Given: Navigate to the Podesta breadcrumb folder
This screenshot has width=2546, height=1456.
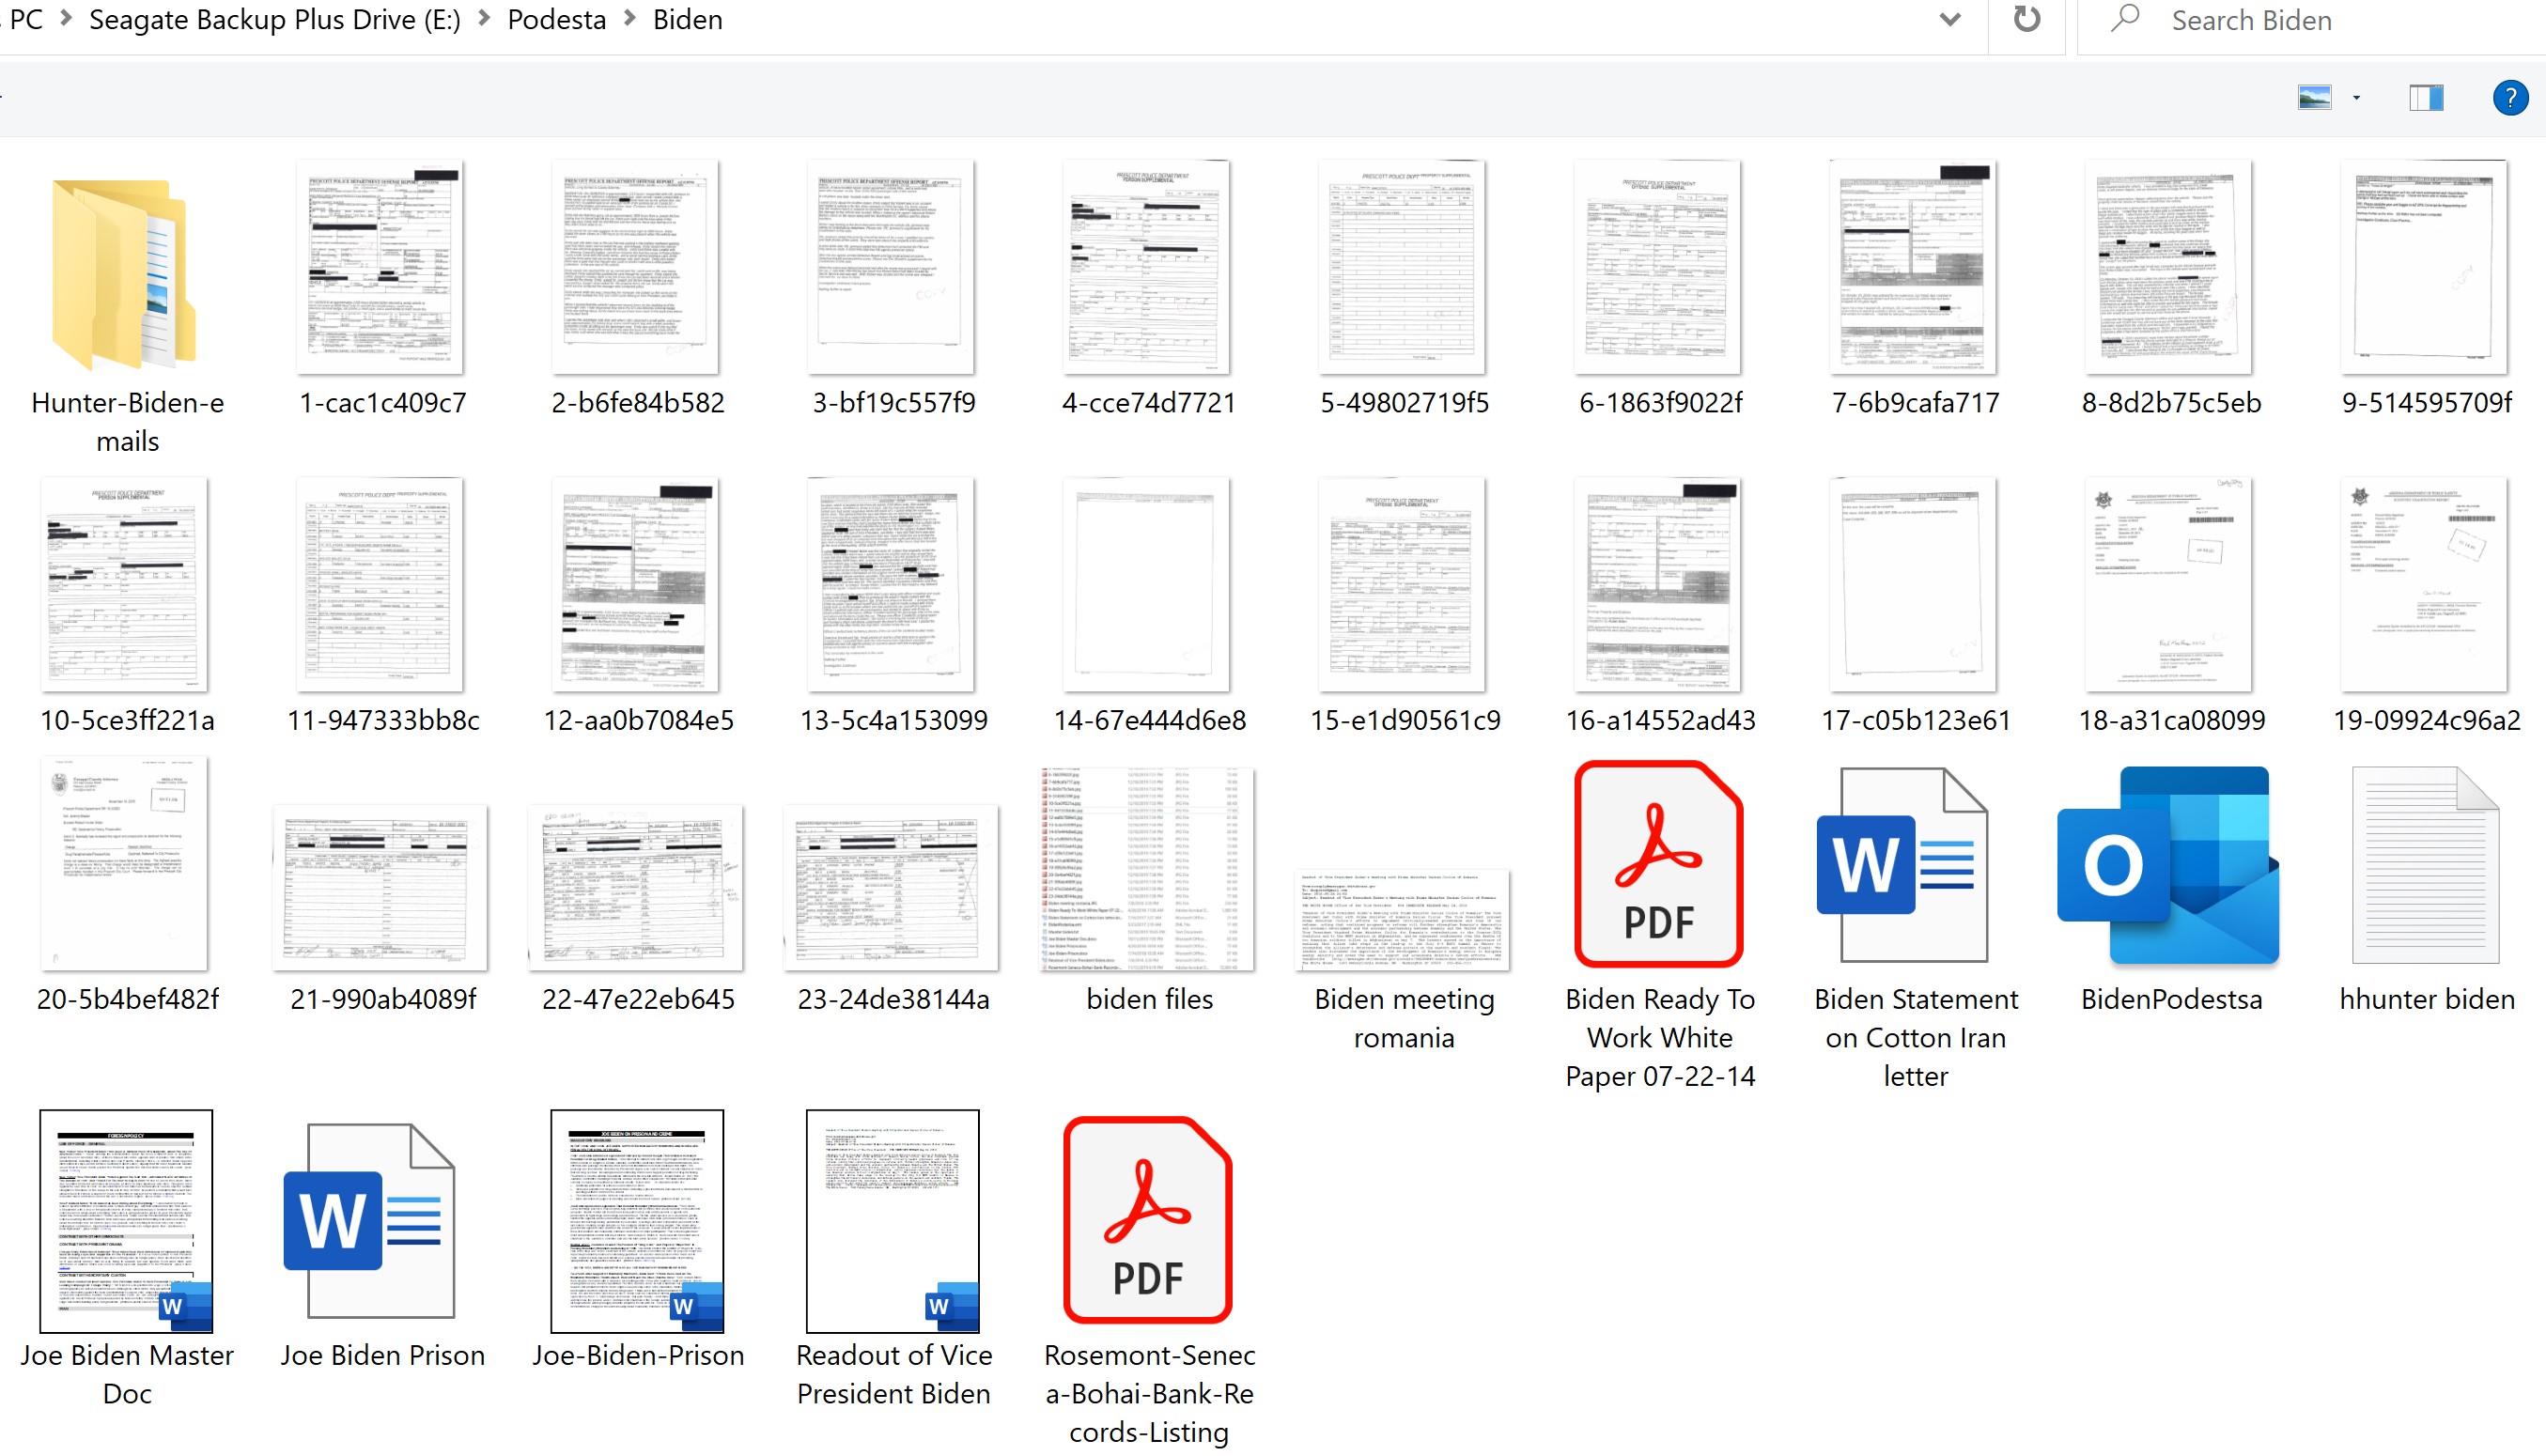Looking at the screenshot, I should [557, 20].
